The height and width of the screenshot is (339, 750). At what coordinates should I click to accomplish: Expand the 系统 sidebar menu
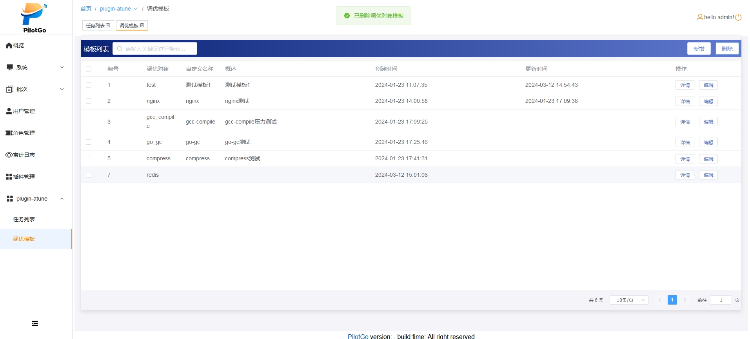click(35, 67)
